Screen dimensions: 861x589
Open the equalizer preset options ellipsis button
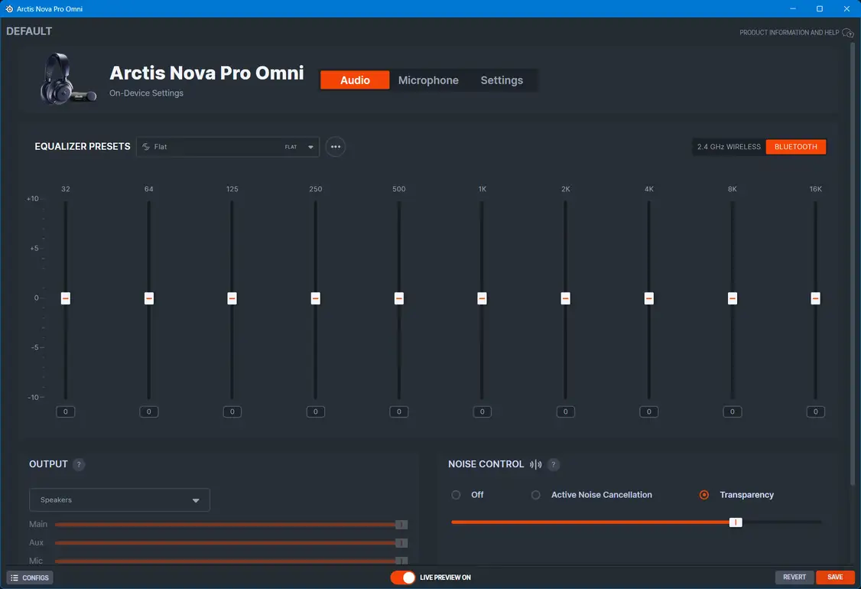(336, 147)
